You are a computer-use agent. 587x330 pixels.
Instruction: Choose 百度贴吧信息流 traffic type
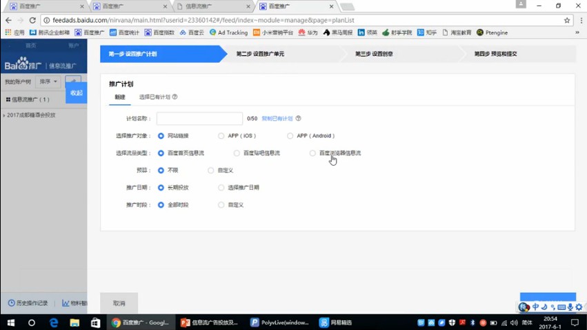[237, 153]
